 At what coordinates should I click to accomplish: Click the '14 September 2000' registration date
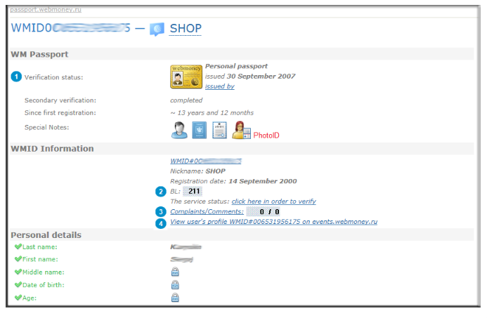[x=263, y=181]
